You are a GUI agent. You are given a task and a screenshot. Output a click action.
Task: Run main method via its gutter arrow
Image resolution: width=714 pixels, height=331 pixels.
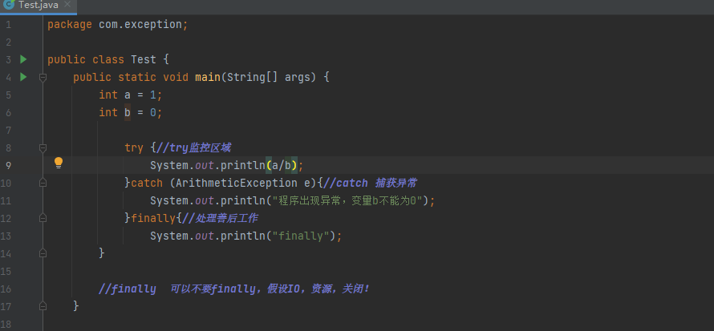coord(23,77)
